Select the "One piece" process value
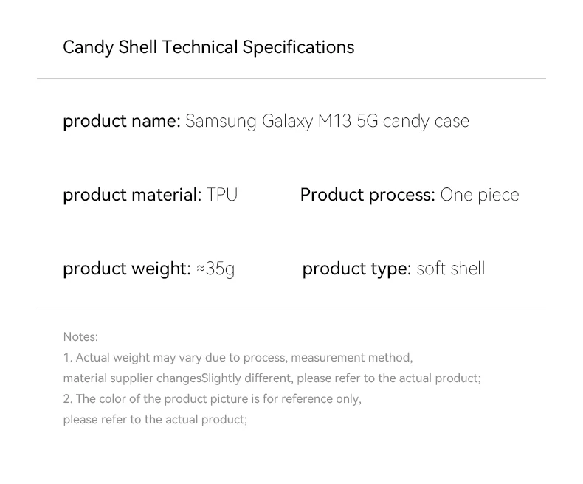The width and height of the screenshot is (583, 484). click(480, 195)
